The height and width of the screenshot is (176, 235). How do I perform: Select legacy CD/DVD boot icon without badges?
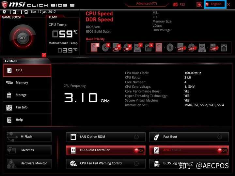click(x=170, y=48)
